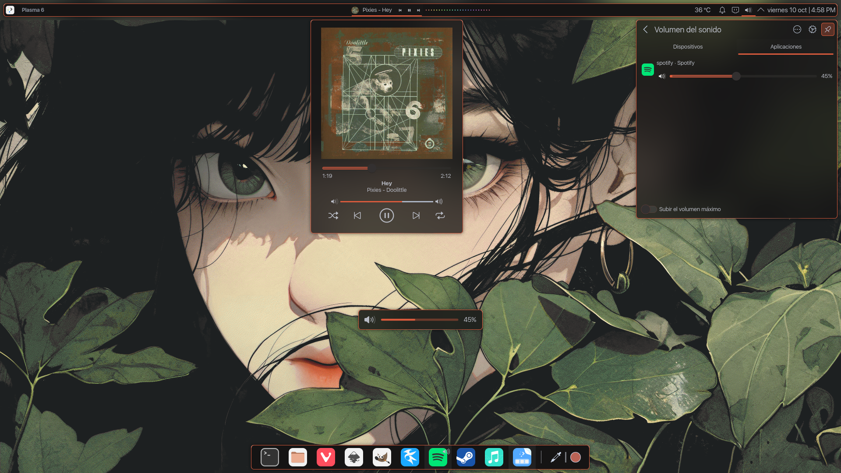Switch to the Dispositivos tab
Image resolution: width=841 pixels, height=473 pixels.
pyautogui.click(x=688, y=47)
